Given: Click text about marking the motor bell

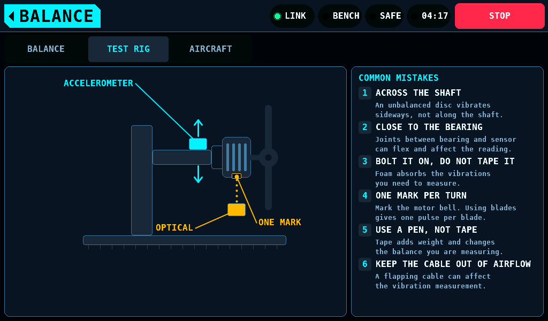Looking at the screenshot, I should pyautogui.click(x=446, y=213).
